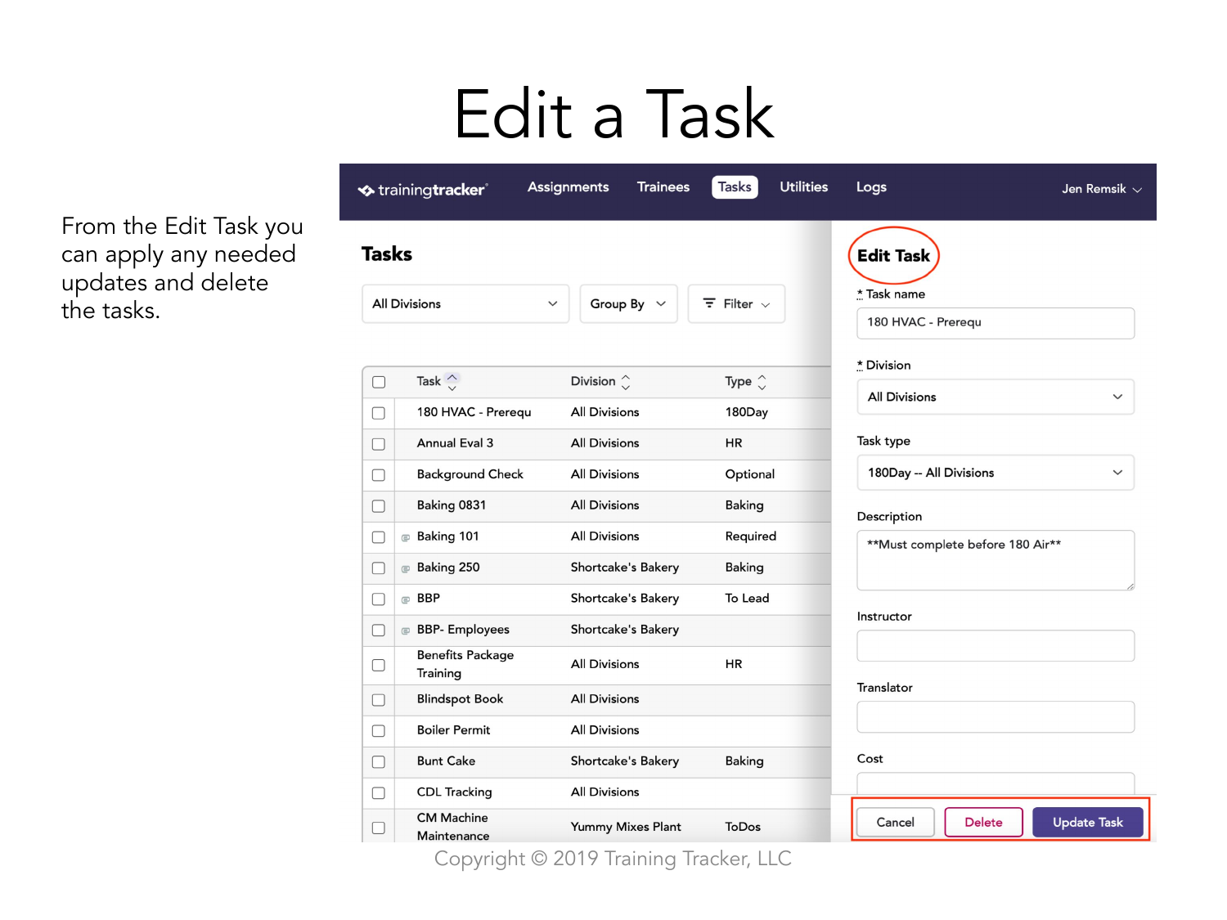
Task: Sort by Type column arrows
Action: (x=762, y=382)
